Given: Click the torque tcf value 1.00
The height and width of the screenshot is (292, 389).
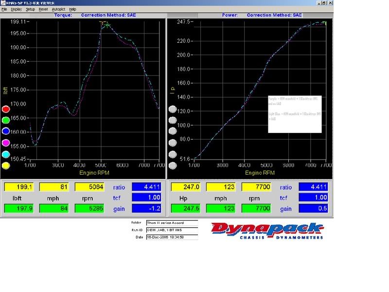Looking at the screenshot, I should point(146,198).
